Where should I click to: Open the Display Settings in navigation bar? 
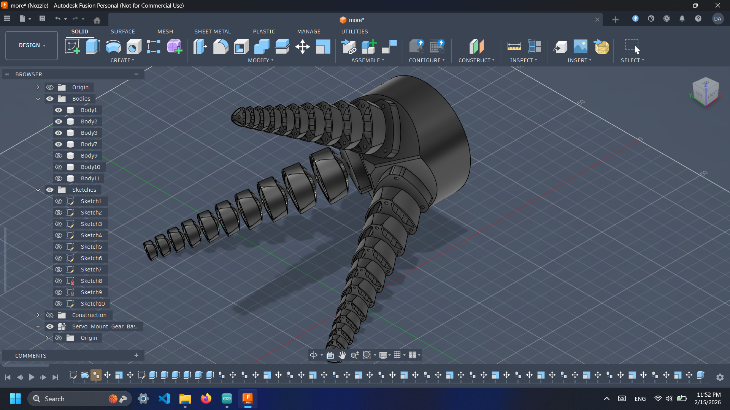click(x=385, y=355)
